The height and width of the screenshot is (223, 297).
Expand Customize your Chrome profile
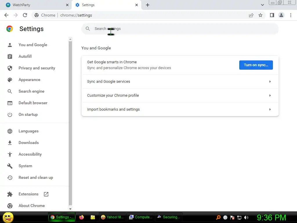click(180, 95)
